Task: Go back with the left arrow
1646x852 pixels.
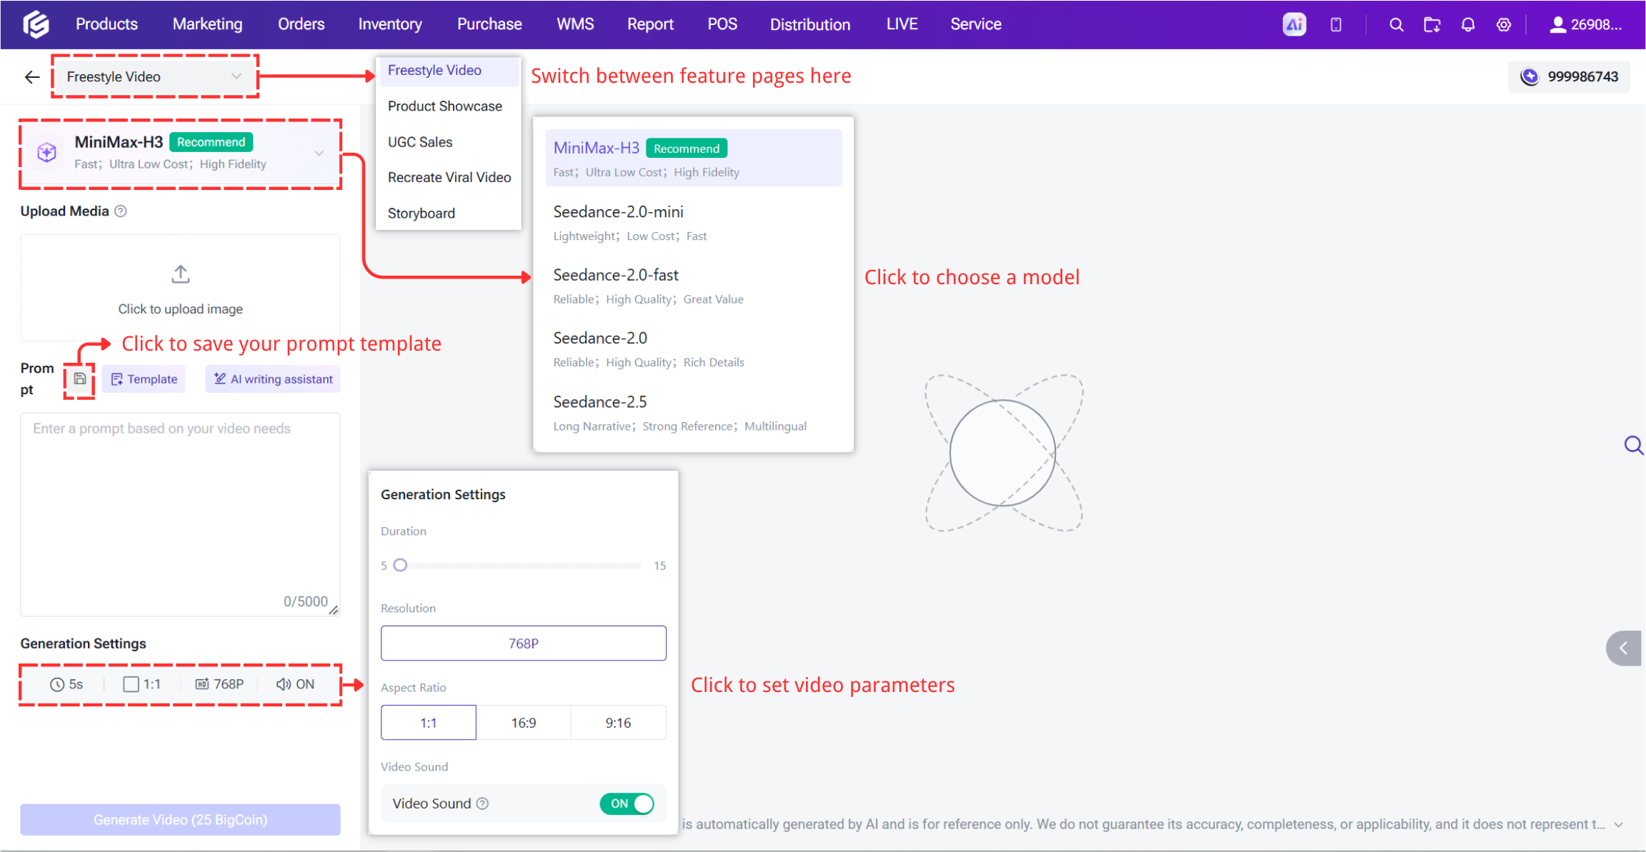Action: click(x=32, y=77)
